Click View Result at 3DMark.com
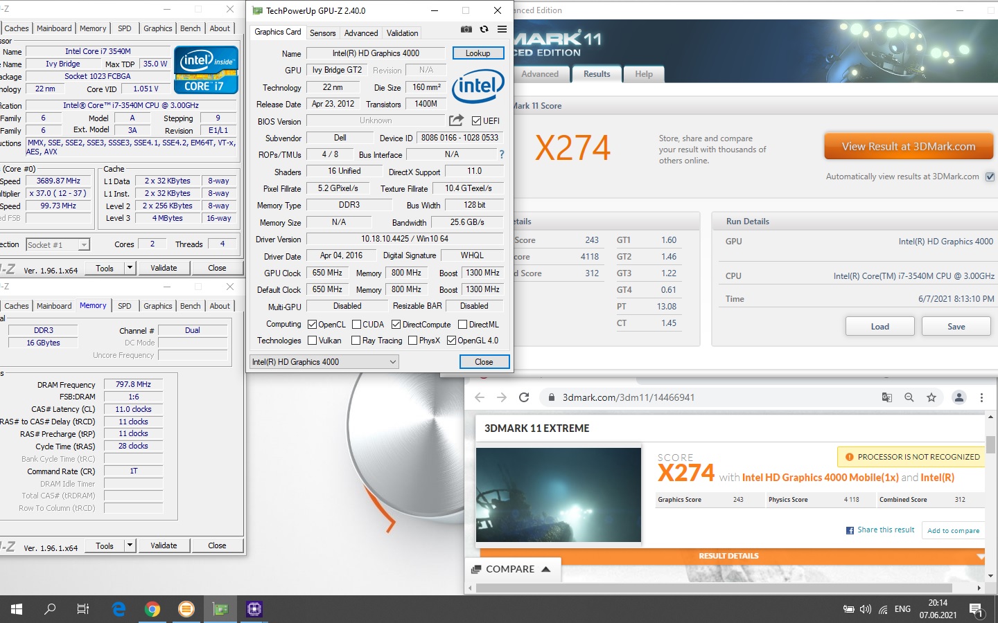 click(909, 146)
